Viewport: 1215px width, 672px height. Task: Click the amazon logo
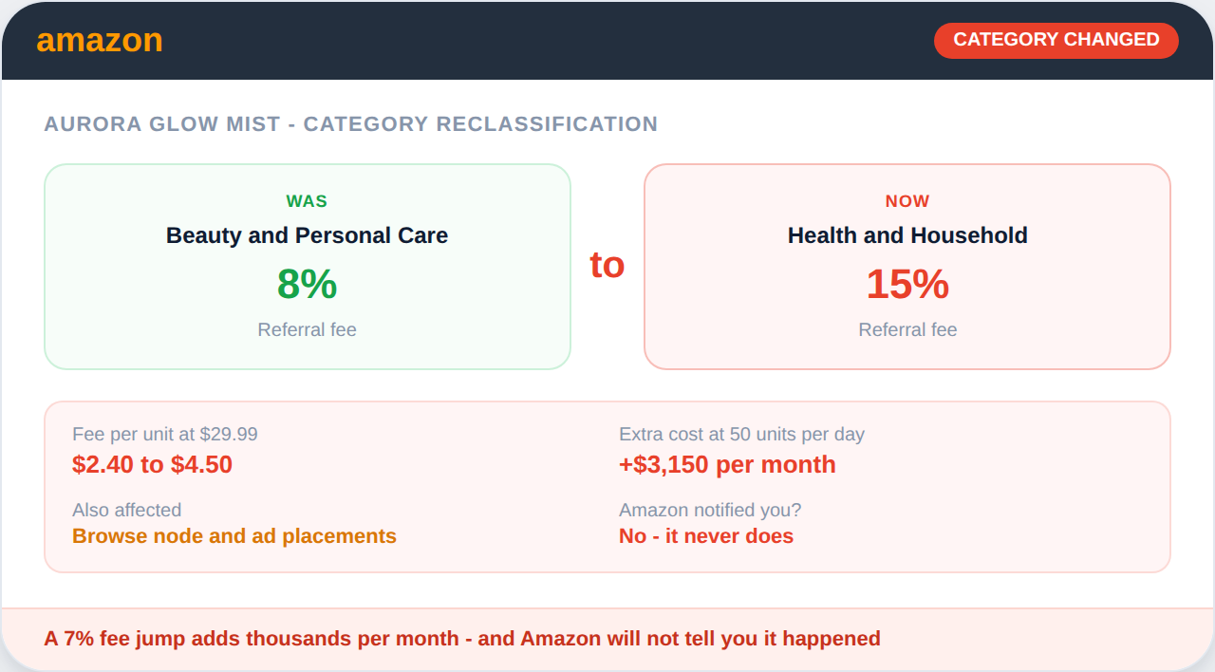[100, 41]
